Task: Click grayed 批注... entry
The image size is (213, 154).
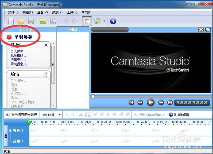Action: click(x=15, y=89)
